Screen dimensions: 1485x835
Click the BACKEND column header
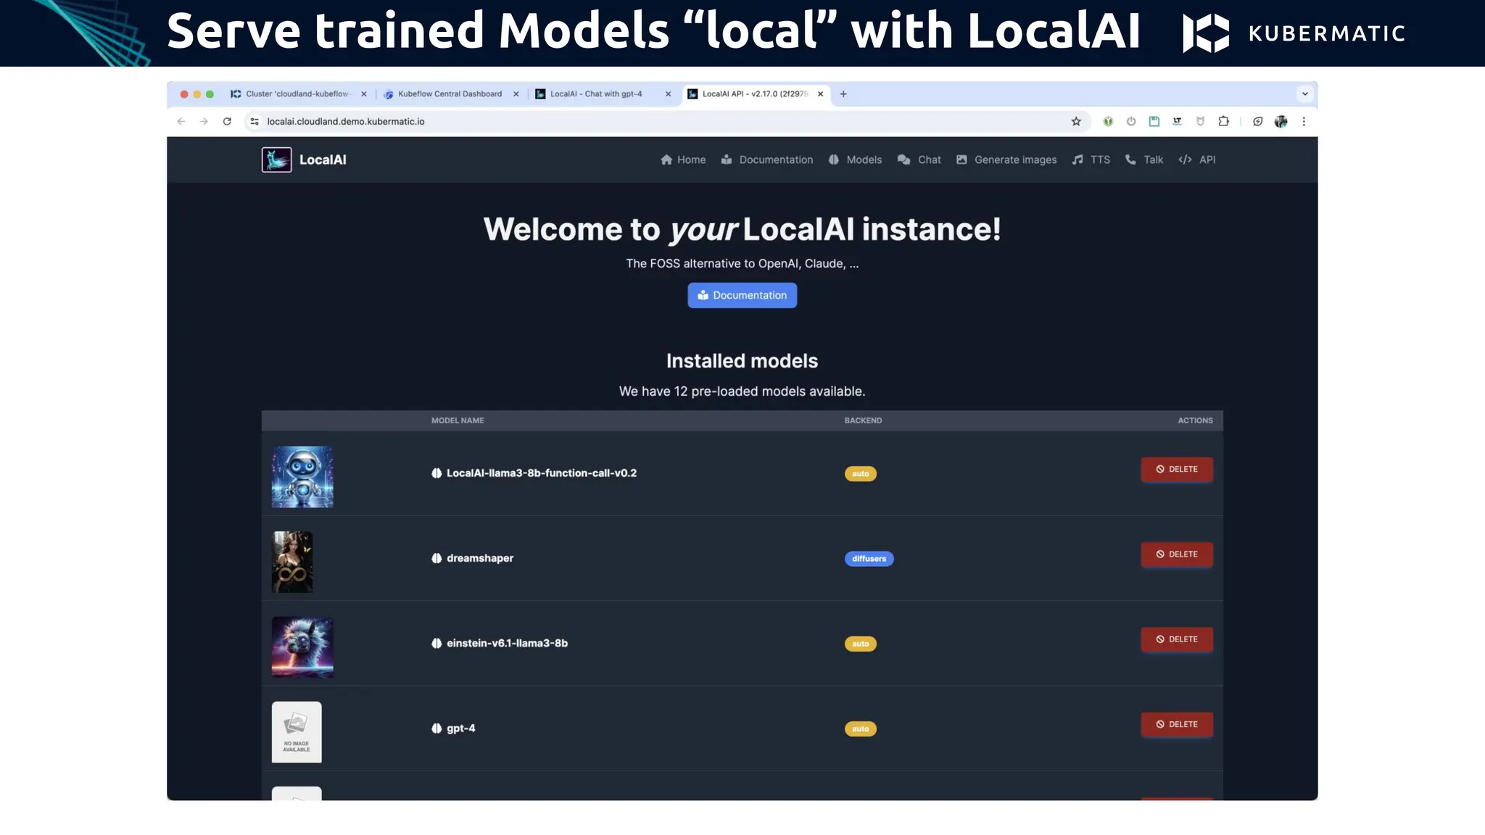(x=863, y=420)
